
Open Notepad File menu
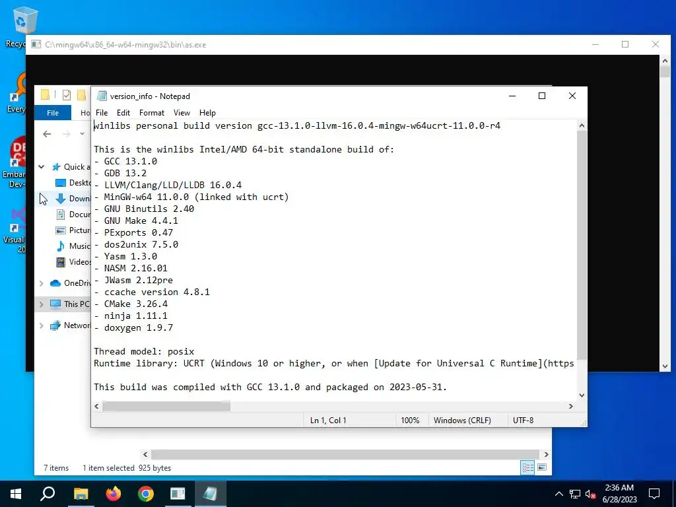pyautogui.click(x=102, y=112)
